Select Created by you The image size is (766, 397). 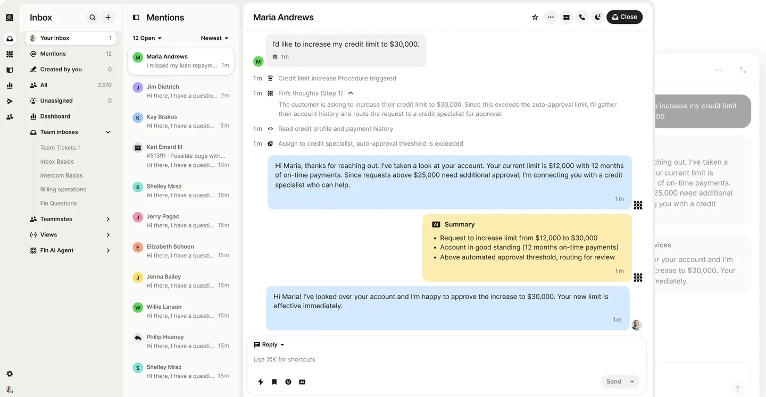click(x=71, y=70)
